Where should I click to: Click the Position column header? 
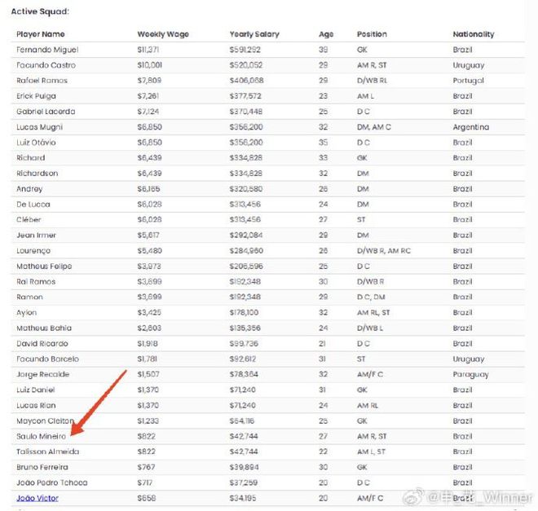coord(372,34)
